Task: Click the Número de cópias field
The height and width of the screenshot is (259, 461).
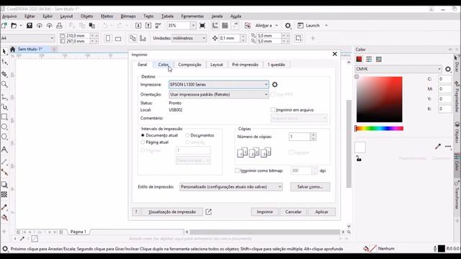Action: pyautogui.click(x=300, y=137)
